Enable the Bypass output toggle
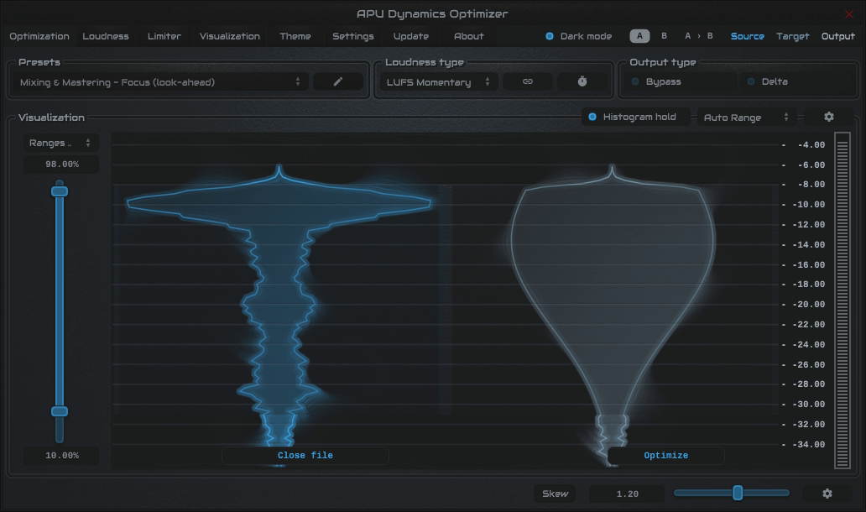This screenshot has width=866, height=512. (x=636, y=81)
